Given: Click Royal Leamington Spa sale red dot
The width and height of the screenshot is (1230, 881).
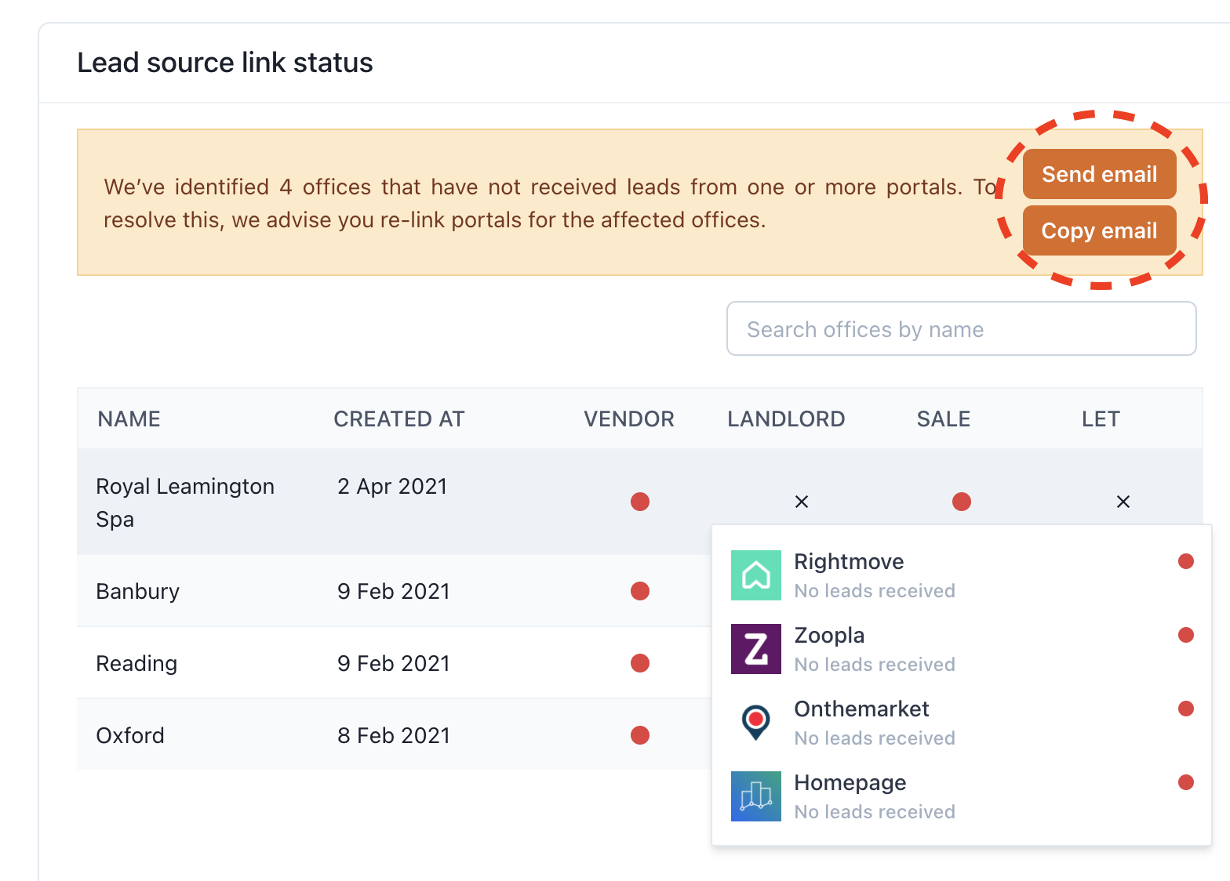Looking at the screenshot, I should tap(962, 502).
